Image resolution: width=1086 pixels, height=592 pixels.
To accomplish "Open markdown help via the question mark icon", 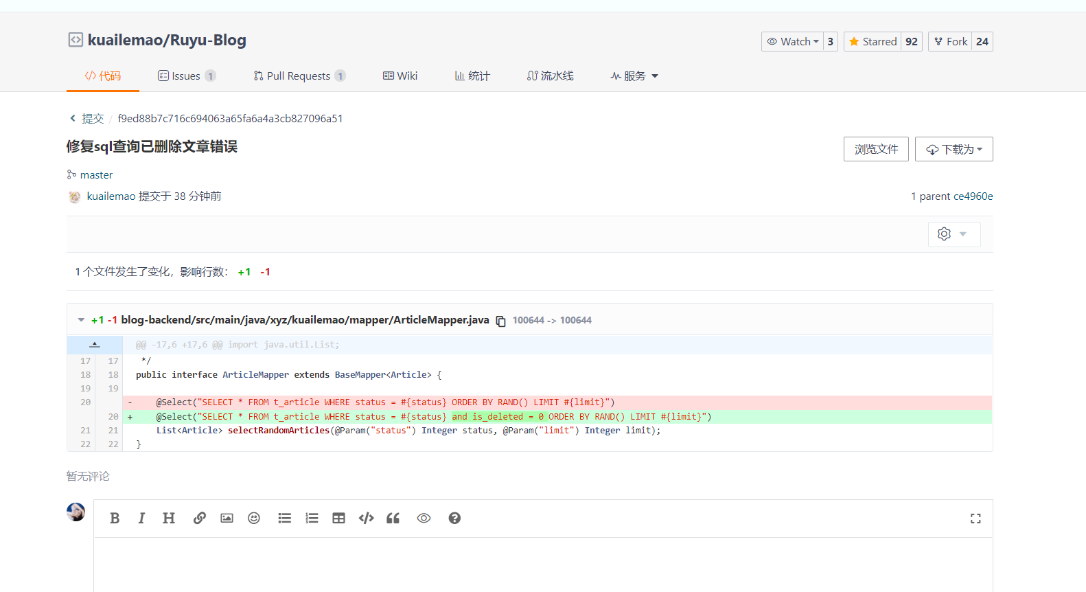I will (454, 519).
